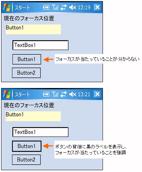Tap the battery icon in bottom title bar
Screen dimensions: 142x172
click(46, 94)
